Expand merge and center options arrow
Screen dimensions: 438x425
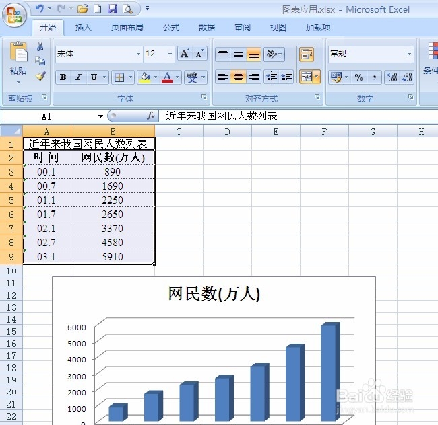click(x=317, y=77)
